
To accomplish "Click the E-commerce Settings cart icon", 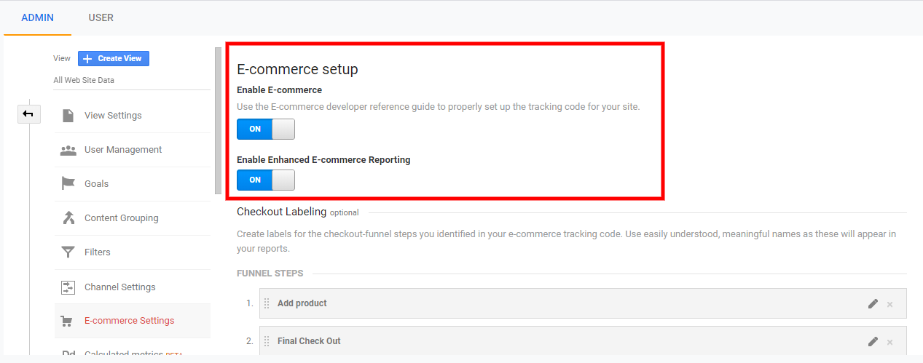I will click(68, 321).
